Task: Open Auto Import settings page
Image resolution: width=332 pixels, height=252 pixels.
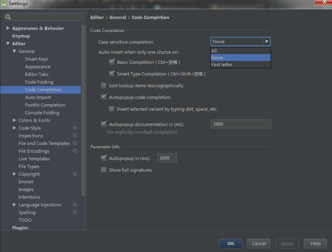Action: 38,97
